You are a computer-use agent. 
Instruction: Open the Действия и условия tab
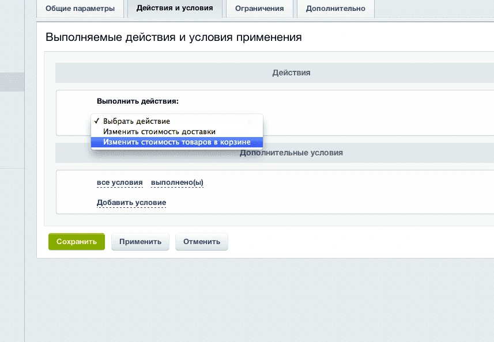click(175, 8)
